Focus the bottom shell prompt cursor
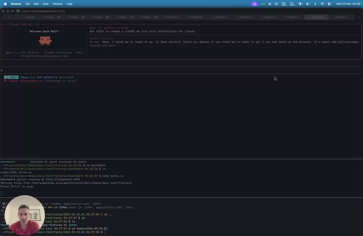 [105, 232]
